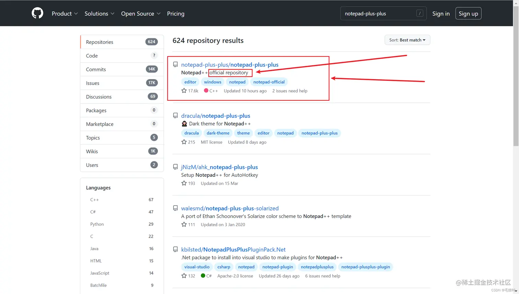Expand the Solutions menu

pyautogui.click(x=99, y=13)
